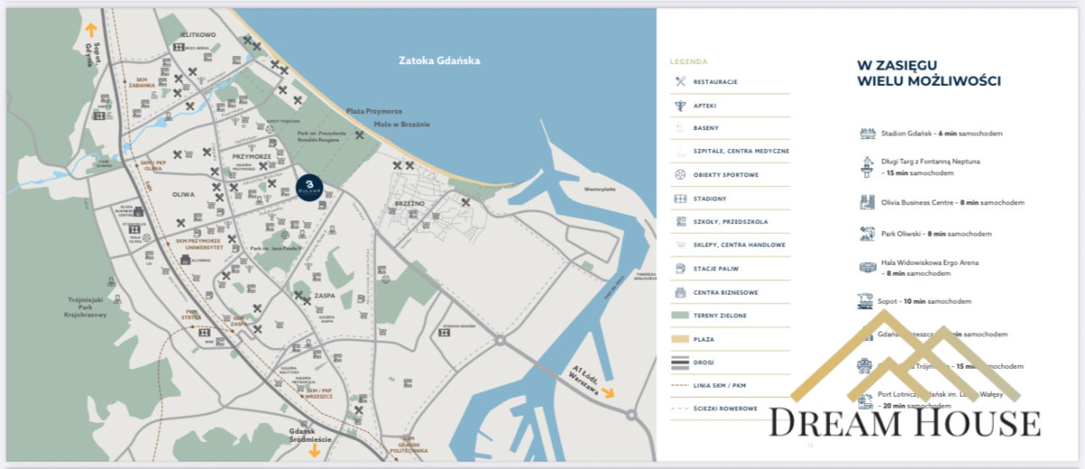This screenshot has height=469, width=1085.
Task: Click the Obiekty sportowe legend icon
Action: (680, 174)
